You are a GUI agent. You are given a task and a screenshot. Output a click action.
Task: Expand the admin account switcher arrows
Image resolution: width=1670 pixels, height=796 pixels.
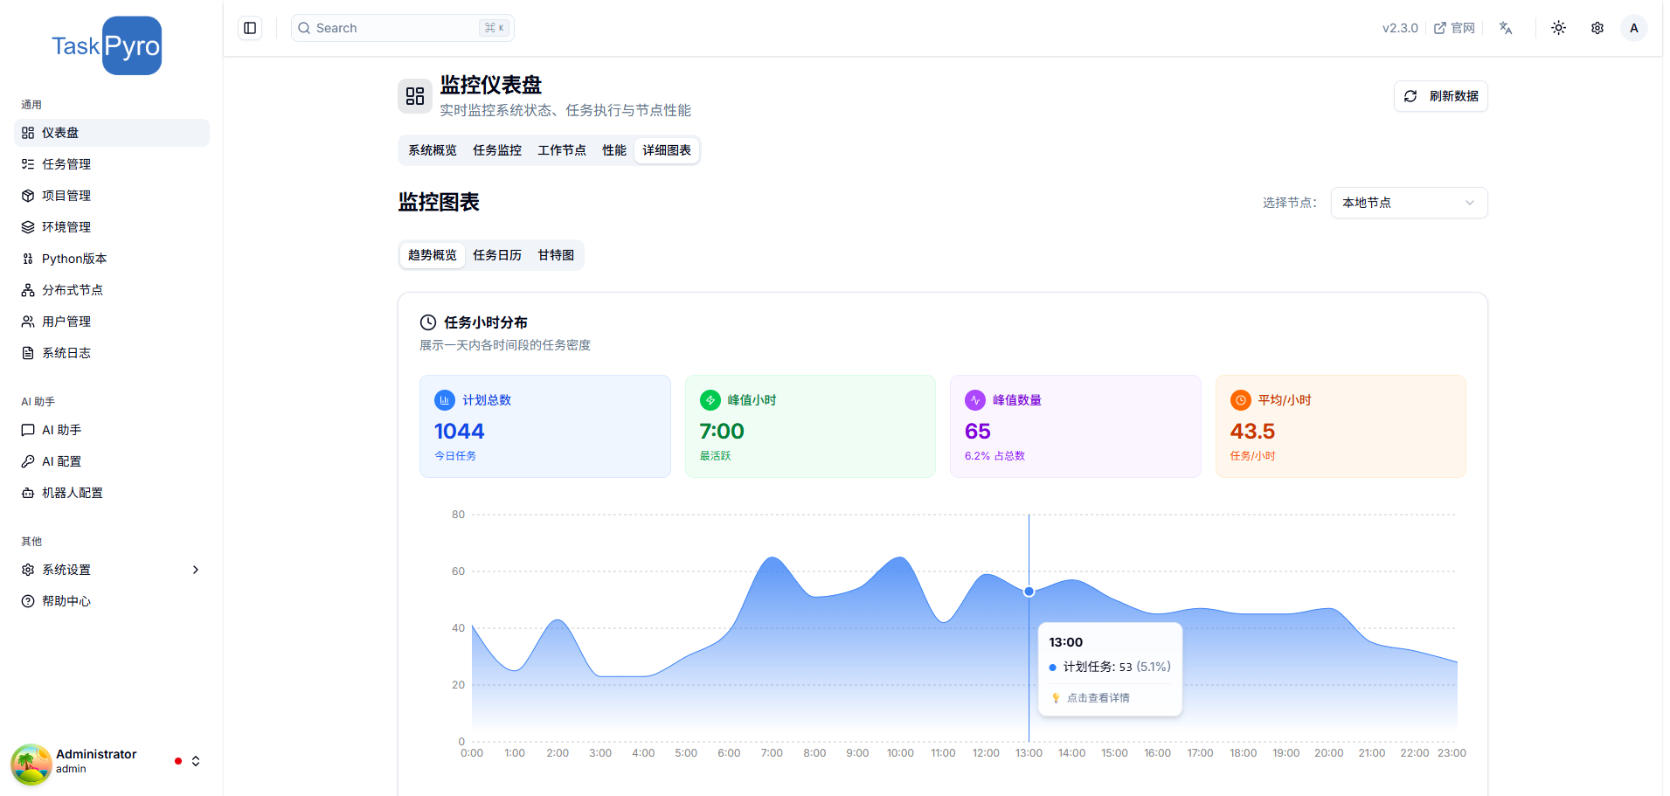(196, 761)
